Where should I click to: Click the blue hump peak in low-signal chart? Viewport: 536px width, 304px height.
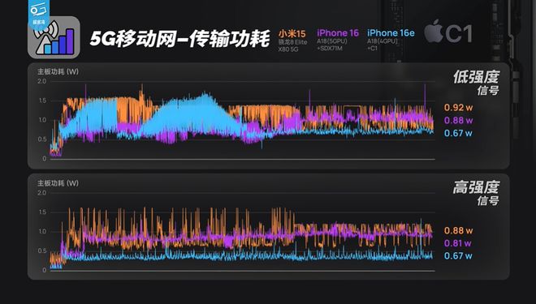pos(205,95)
